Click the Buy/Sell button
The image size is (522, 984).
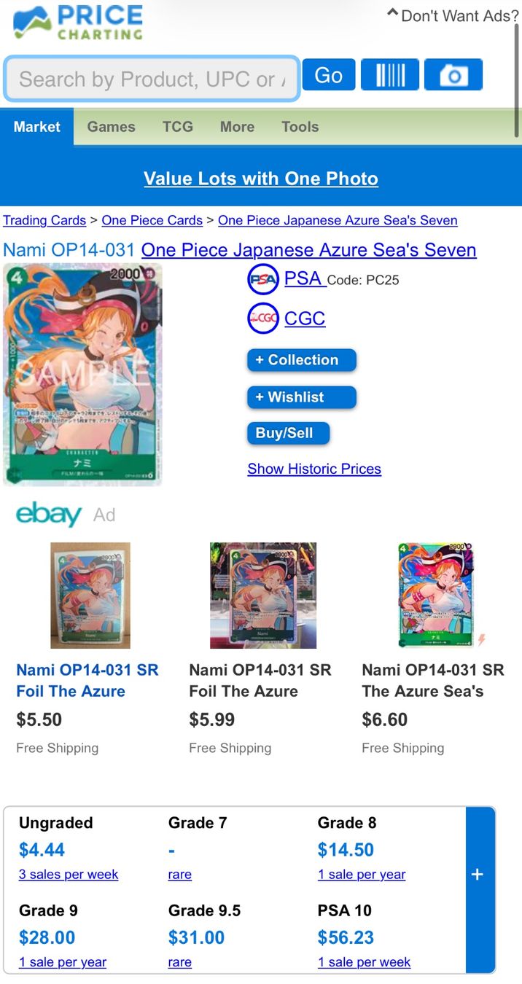tap(288, 434)
